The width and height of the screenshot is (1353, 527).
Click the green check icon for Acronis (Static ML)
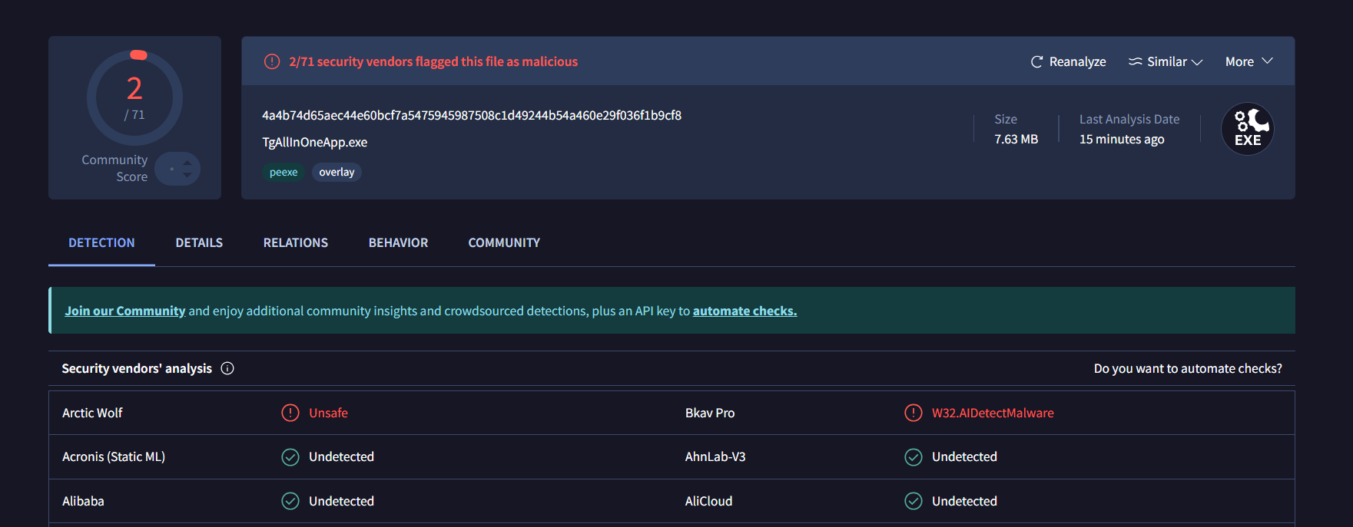click(x=290, y=457)
